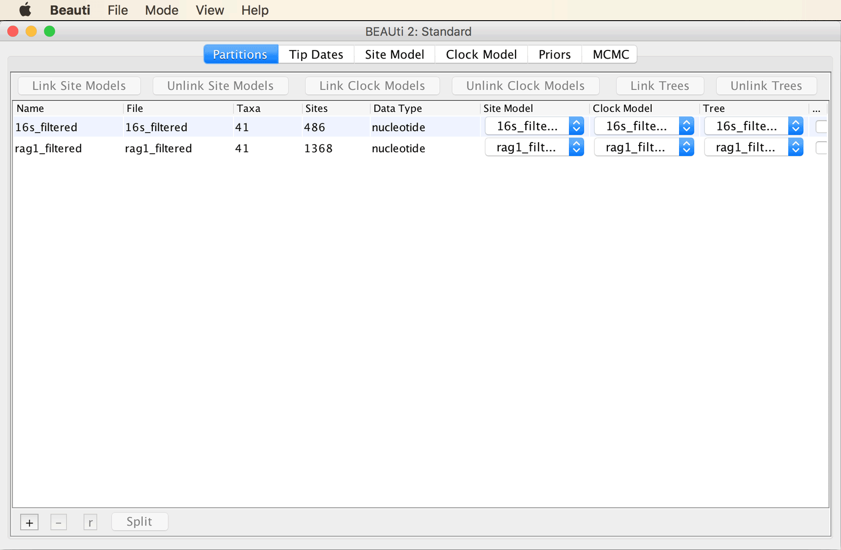Switch to the Site Model tab
Screen dimensions: 841x550
pyautogui.click(x=394, y=54)
